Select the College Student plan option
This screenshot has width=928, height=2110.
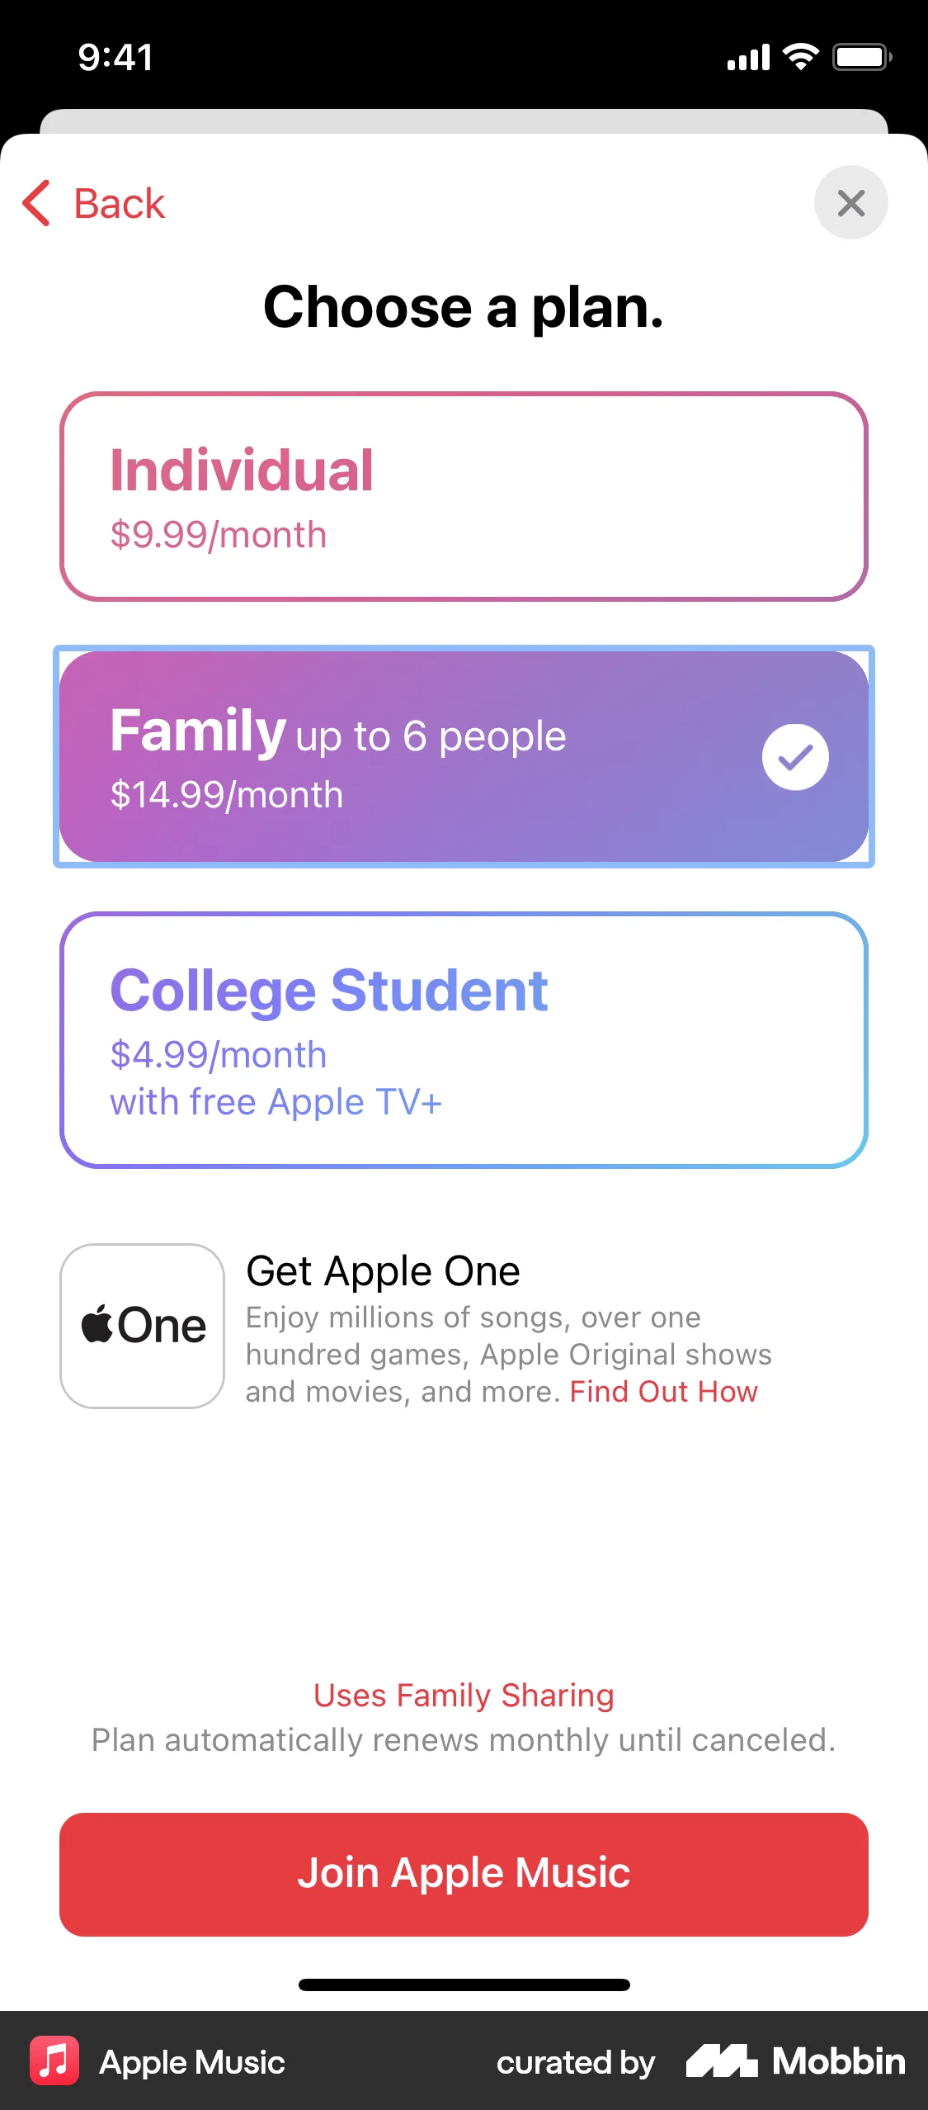(464, 1040)
